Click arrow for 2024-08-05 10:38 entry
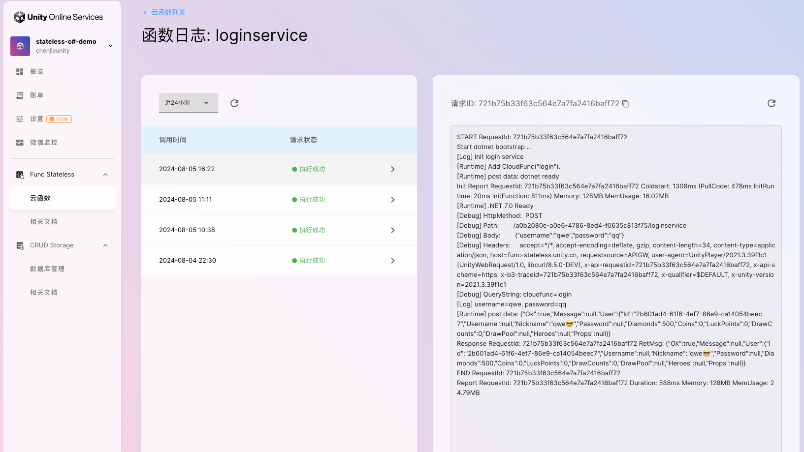The height and width of the screenshot is (452, 804). tap(392, 230)
